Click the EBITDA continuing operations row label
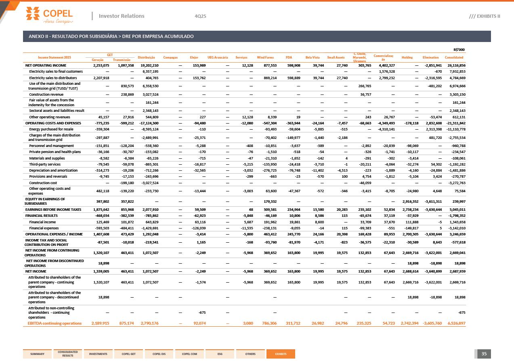 tap(55, 323)
